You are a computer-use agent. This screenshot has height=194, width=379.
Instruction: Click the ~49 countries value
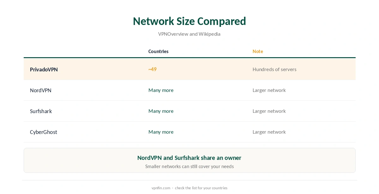(153, 69)
